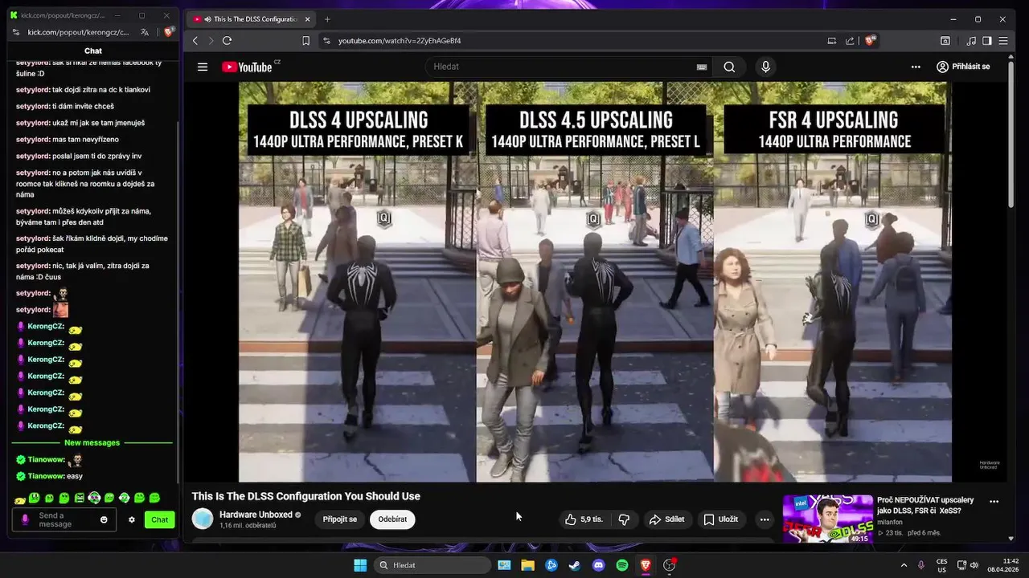Toggle the Brave sidebar panel
Viewport: 1029px width, 578px height.
tap(987, 40)
